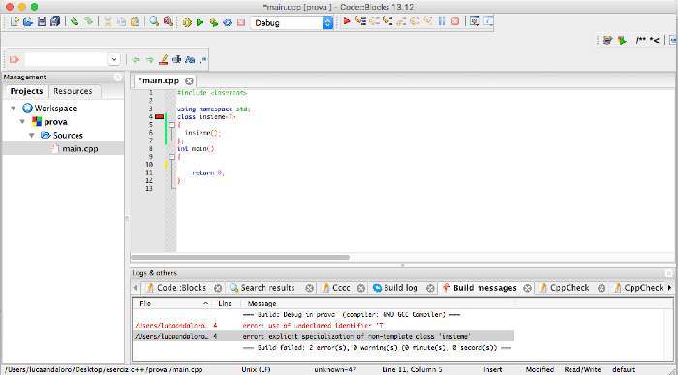Select the undeclared identifier 'T' error row

tap(323, 326)
